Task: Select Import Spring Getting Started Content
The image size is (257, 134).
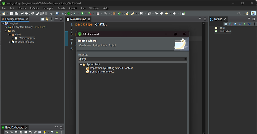Action: click(x=111, y=68)
